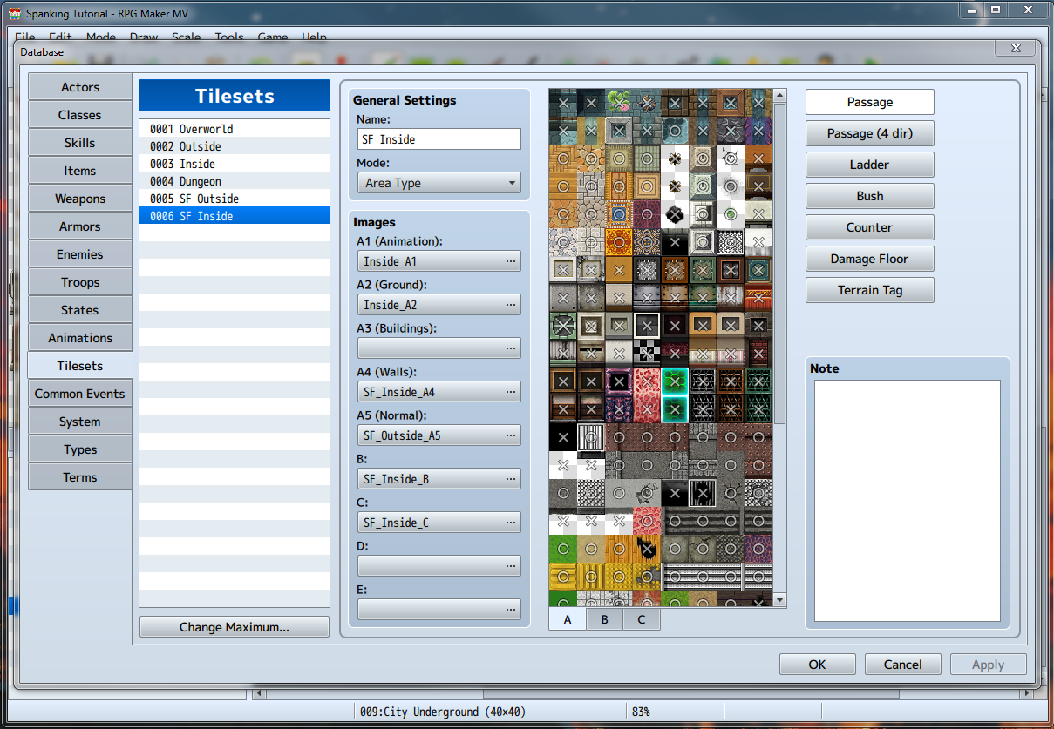
Task: Select tileset 0006 SF Inside
Action: [x=235, y=216]
